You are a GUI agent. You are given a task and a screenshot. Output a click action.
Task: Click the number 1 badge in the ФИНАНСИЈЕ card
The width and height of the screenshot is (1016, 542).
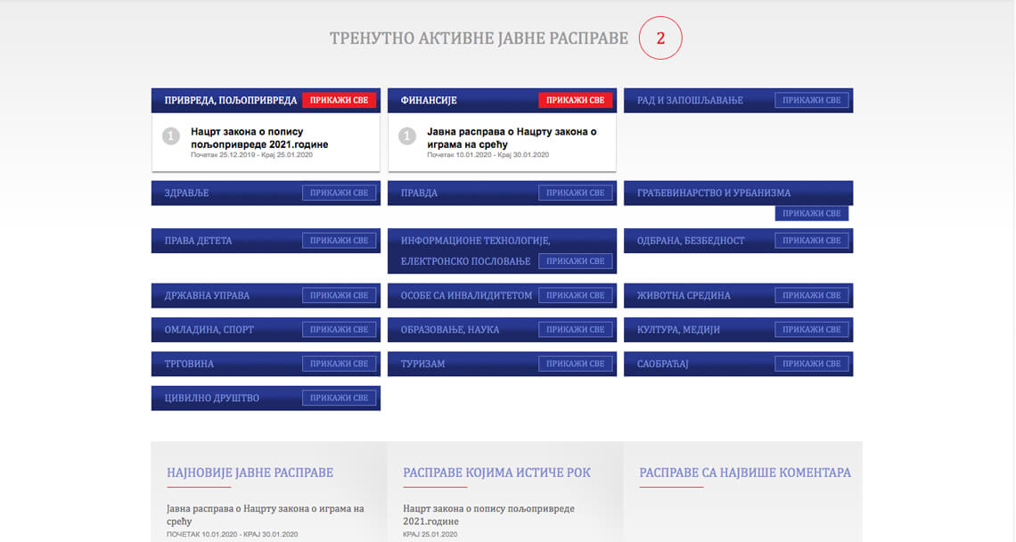(407, 136)
